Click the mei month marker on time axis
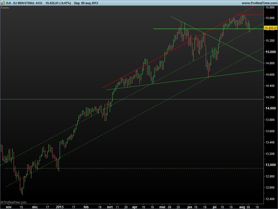 [x=163, y=207]
